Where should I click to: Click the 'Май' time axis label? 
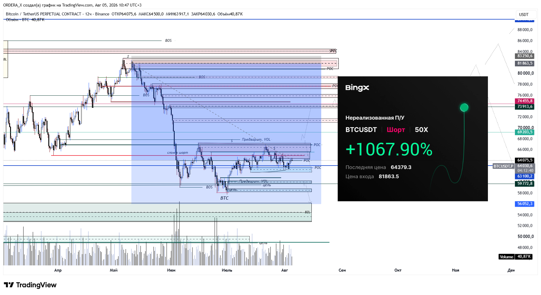pyautogui.click(x=114, y=270)
